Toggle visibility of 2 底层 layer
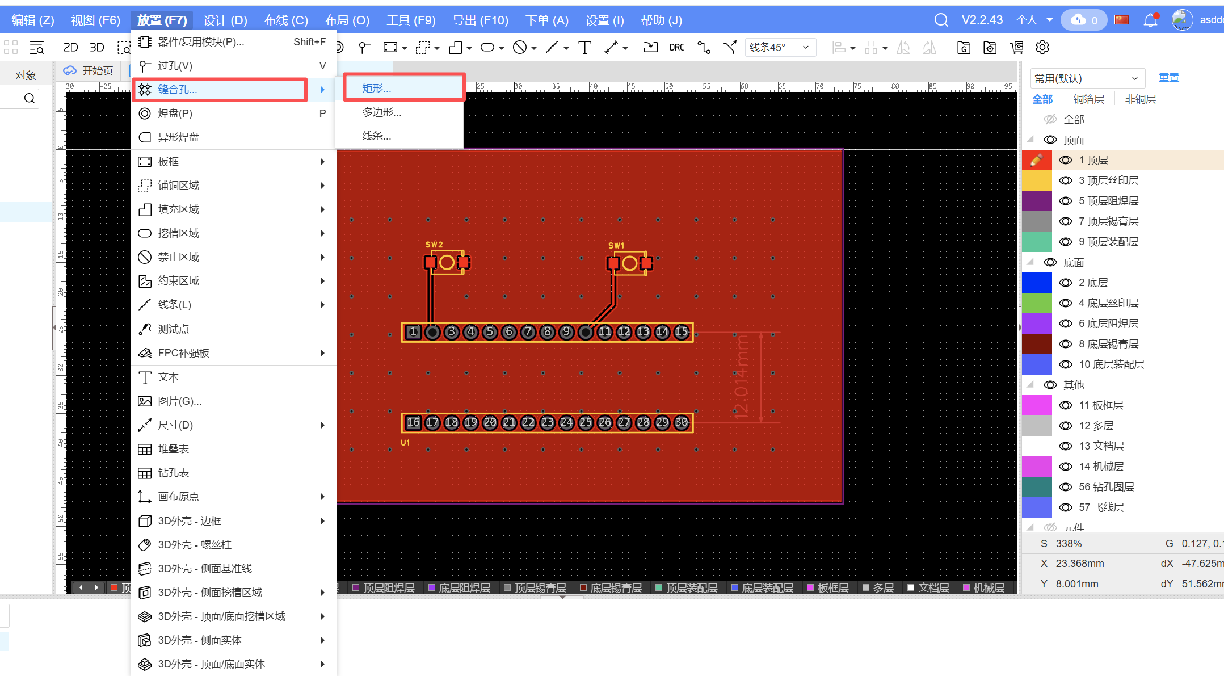This screenshot has height=676, width=1224. (1066, 283)
